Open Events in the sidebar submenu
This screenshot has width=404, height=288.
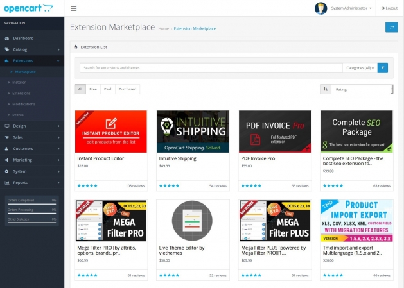point(18,115)
